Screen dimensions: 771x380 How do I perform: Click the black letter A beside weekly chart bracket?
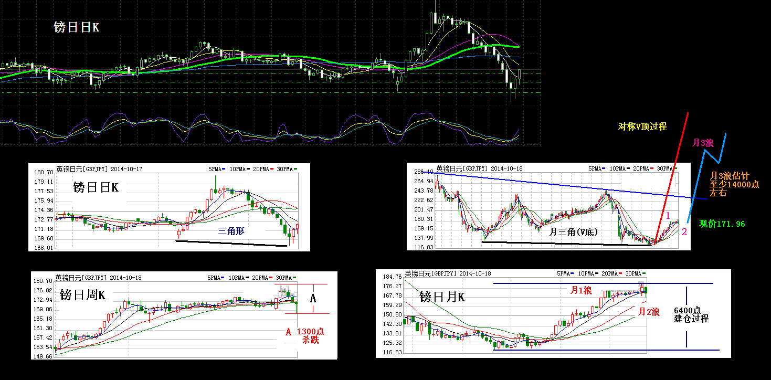pos(313,298)
